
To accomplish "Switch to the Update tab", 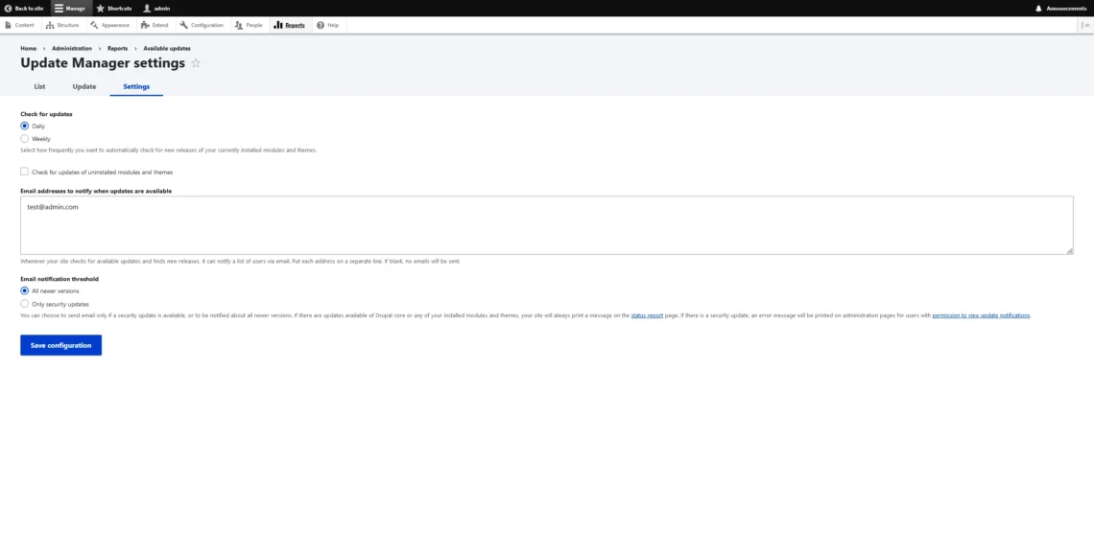I will click(83, 86).
